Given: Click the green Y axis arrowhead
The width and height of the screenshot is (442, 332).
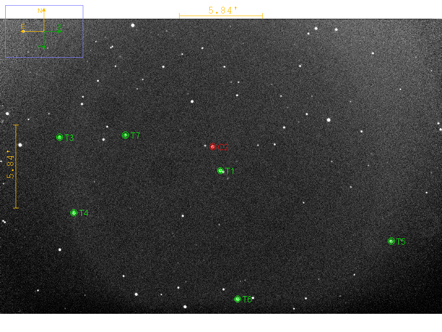Looking at the screenshot, I should click(44, 47).
